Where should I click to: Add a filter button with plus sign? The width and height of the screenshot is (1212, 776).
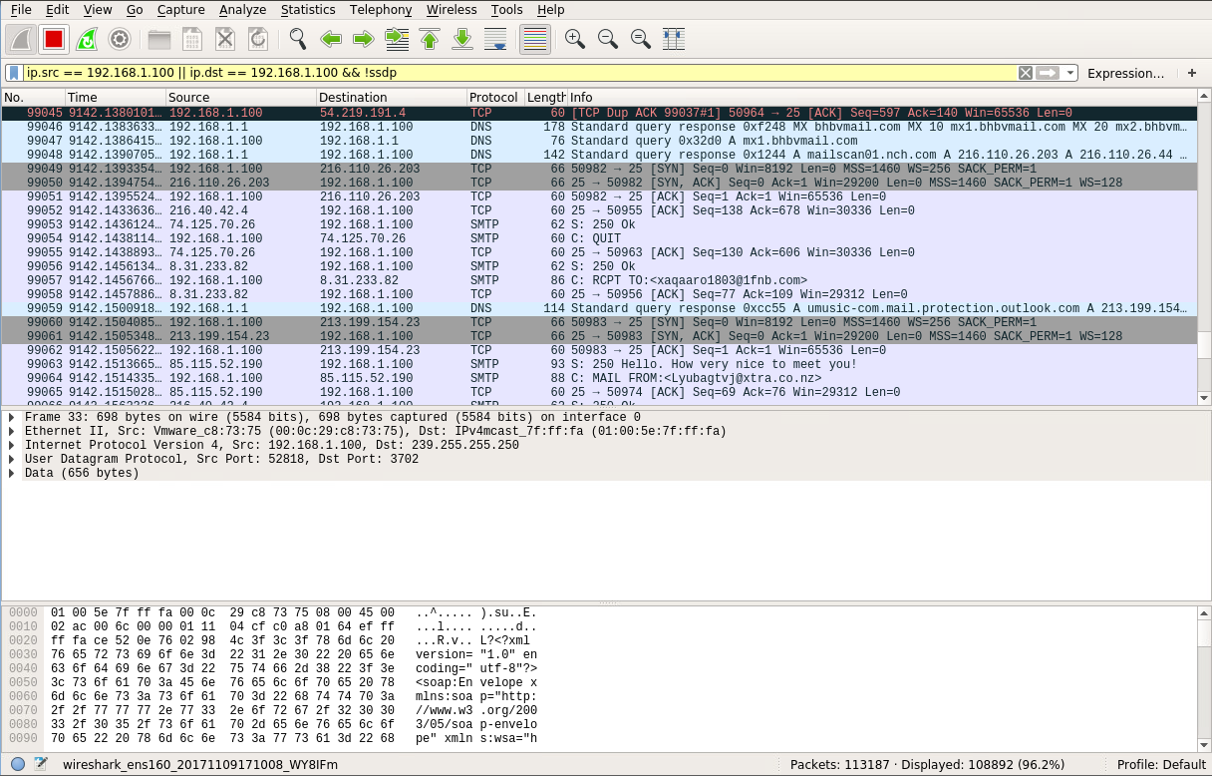point(1191,73)
